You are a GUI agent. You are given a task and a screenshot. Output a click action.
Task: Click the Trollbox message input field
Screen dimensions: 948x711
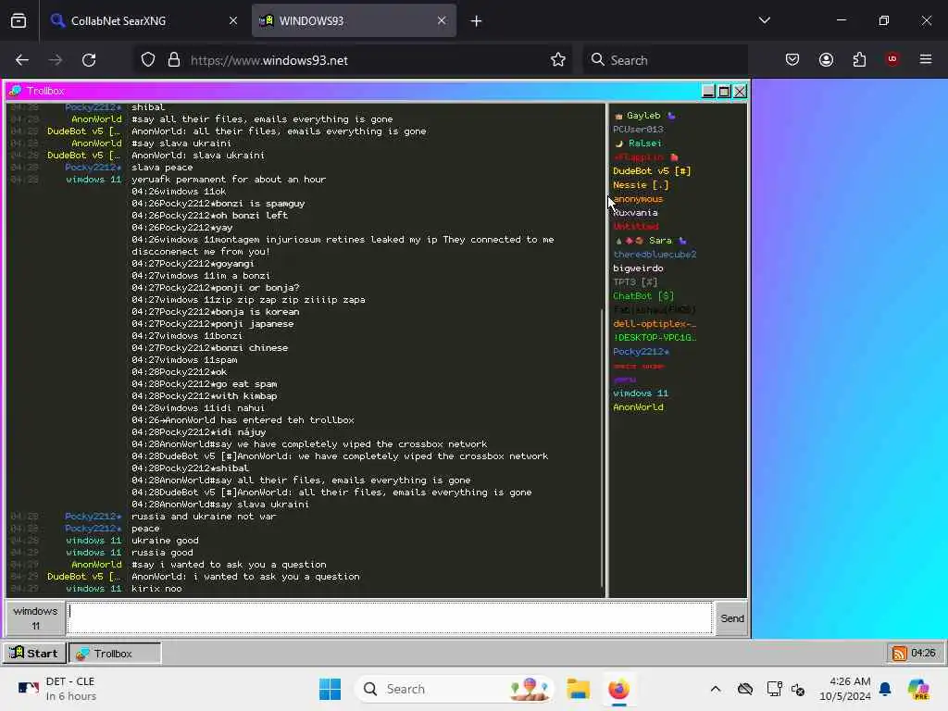[x=390, y=617]
